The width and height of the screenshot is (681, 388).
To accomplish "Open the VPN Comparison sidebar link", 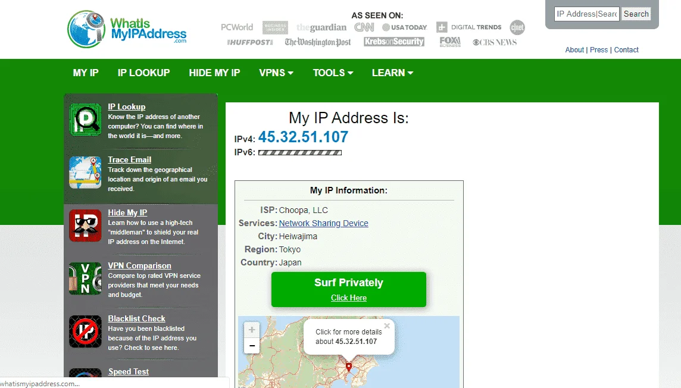I will pyautogui.click(x=139, y=265).
